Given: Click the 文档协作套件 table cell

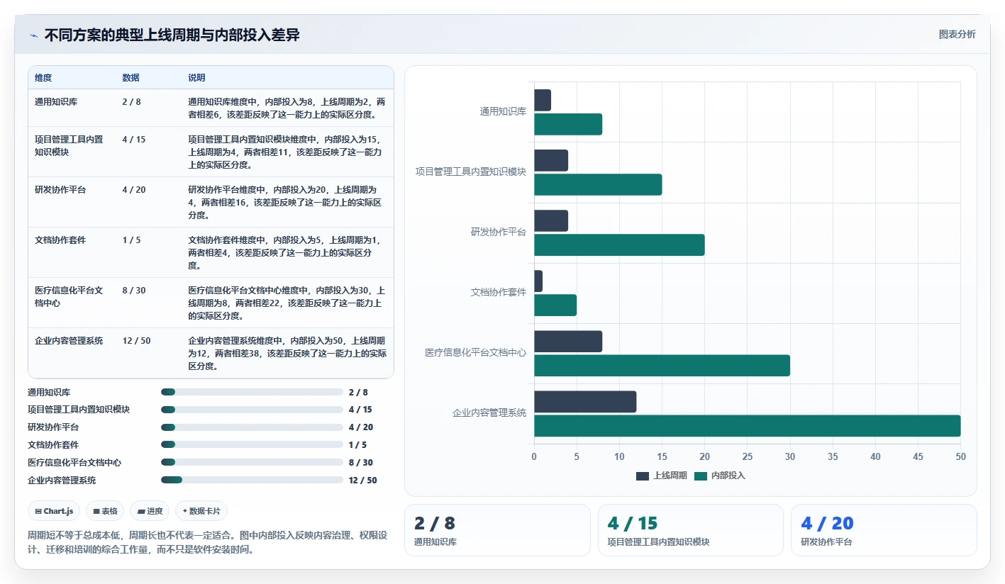Looking at the screenshot, I should [x=60, y=240].
